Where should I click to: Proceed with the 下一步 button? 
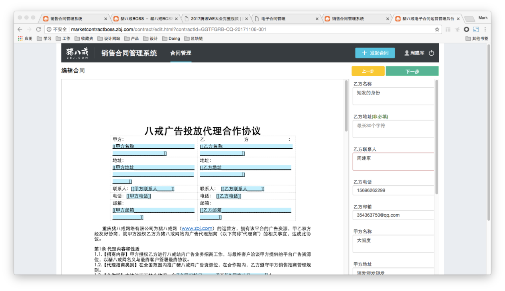coord(412,71)
